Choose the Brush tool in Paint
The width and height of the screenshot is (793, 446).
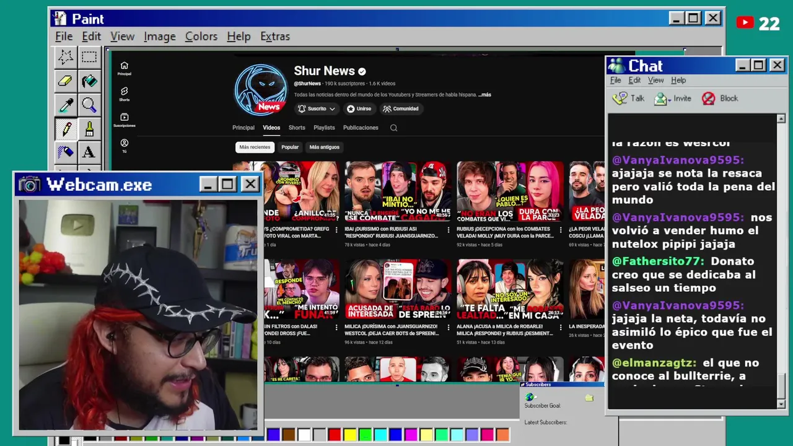point(89,128)
